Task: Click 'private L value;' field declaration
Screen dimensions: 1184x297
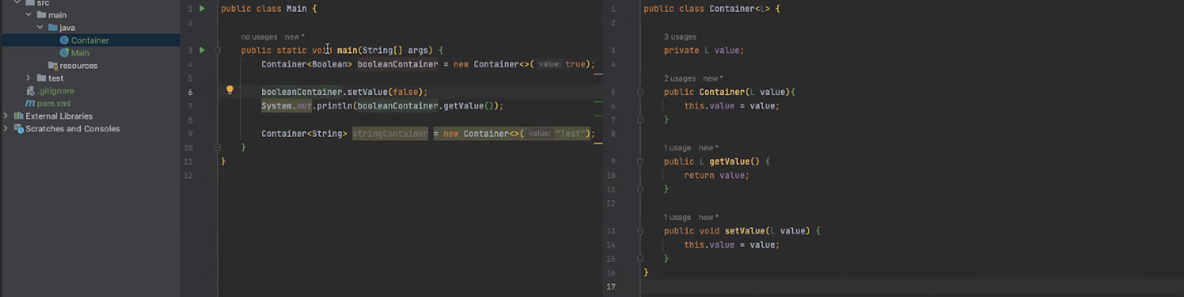Action: click(704, 51)
